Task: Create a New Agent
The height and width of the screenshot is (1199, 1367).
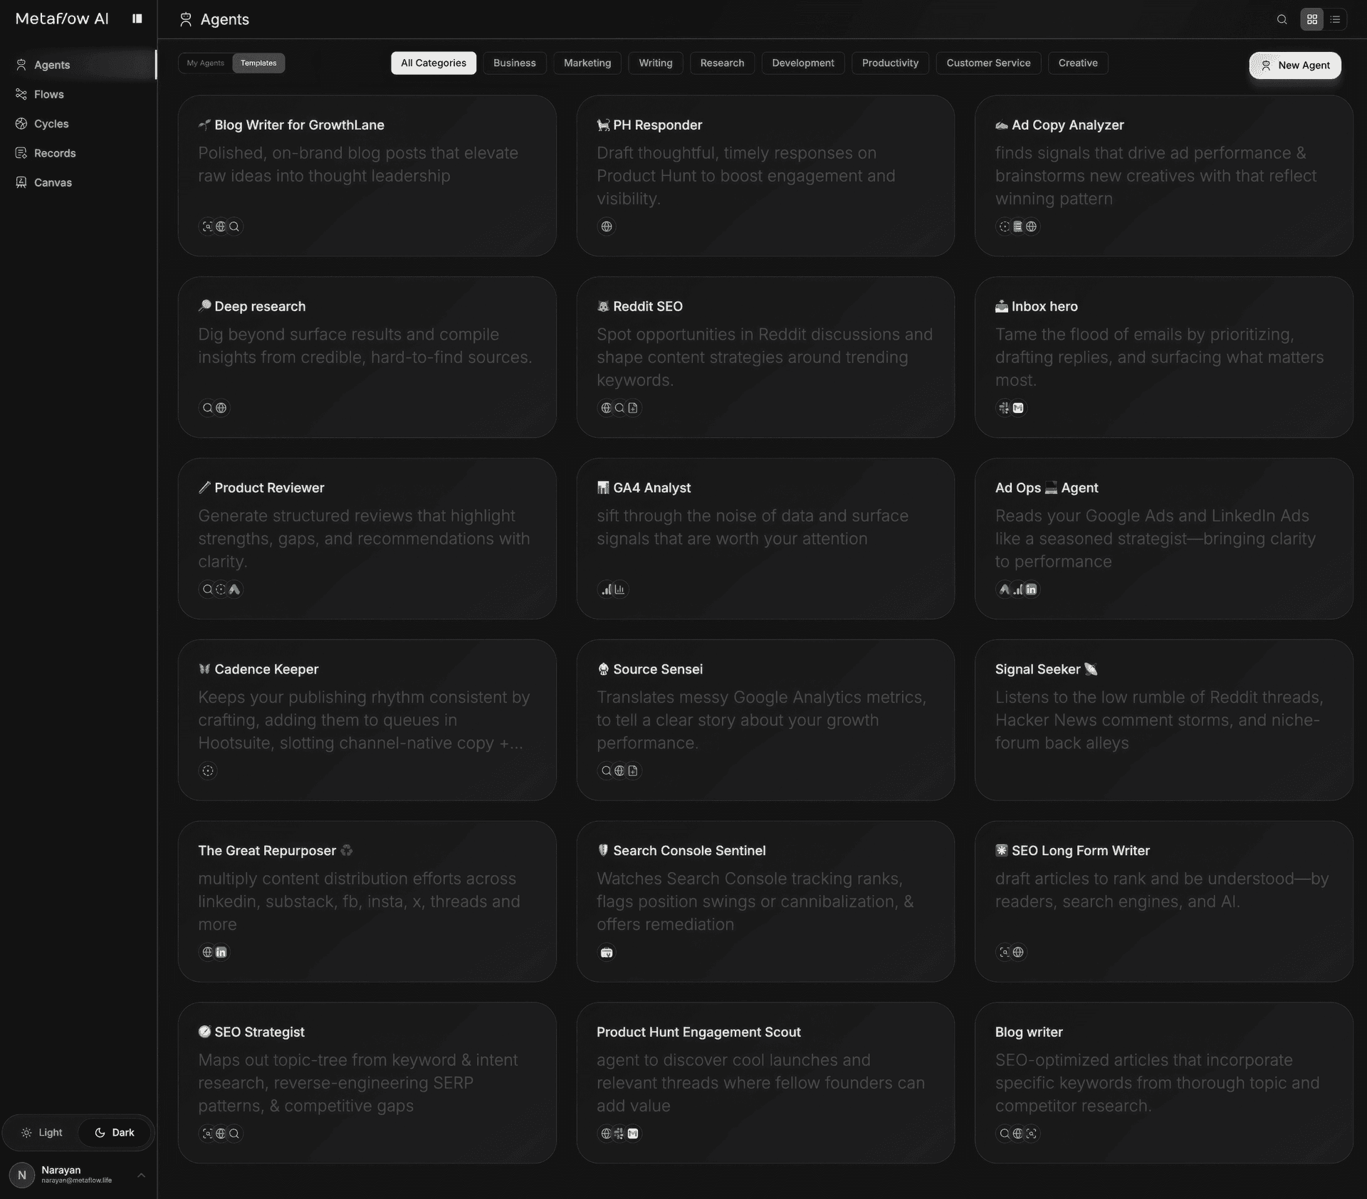Action: [x=1294, y=66]
